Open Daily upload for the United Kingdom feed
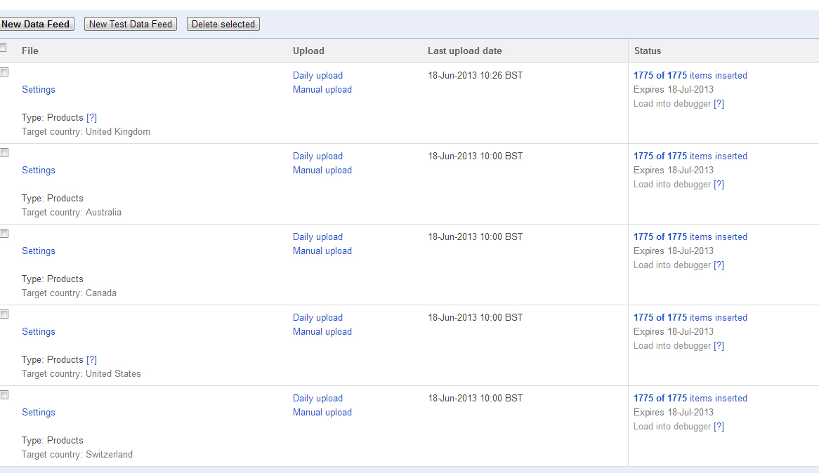The height and width of the screenshot is (473, 819). 317,76
